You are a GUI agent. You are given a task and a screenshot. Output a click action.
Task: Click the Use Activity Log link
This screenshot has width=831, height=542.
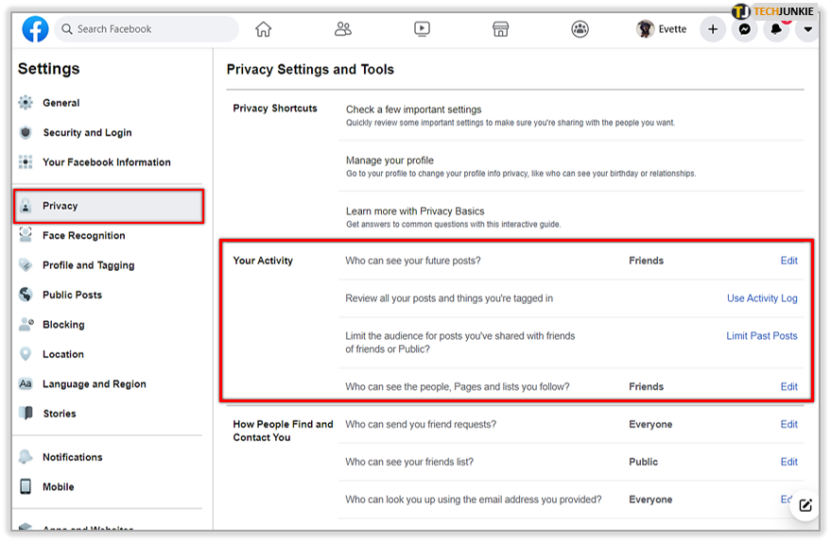pyautogui.click(x=762, y=298)
